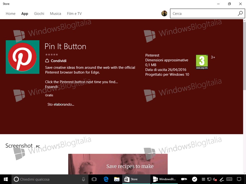Click the Pinterest app logo

tap(23, 57)
